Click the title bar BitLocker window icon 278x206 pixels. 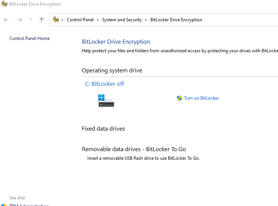(4, 4)
